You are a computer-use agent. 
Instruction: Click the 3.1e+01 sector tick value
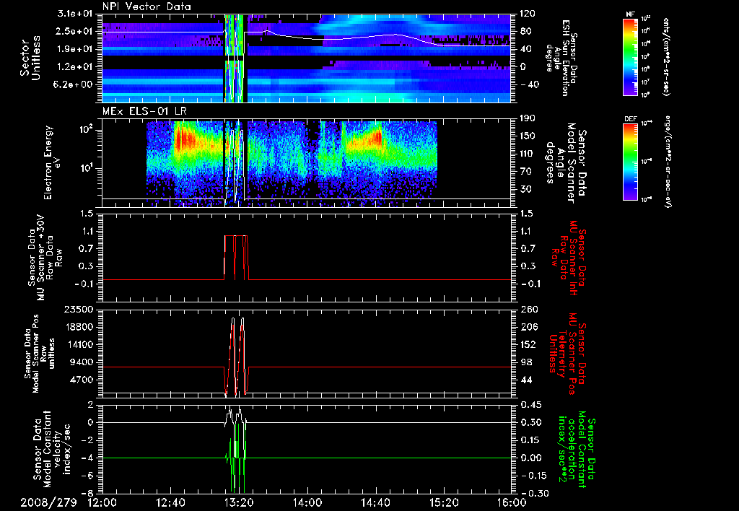[75, 14]
